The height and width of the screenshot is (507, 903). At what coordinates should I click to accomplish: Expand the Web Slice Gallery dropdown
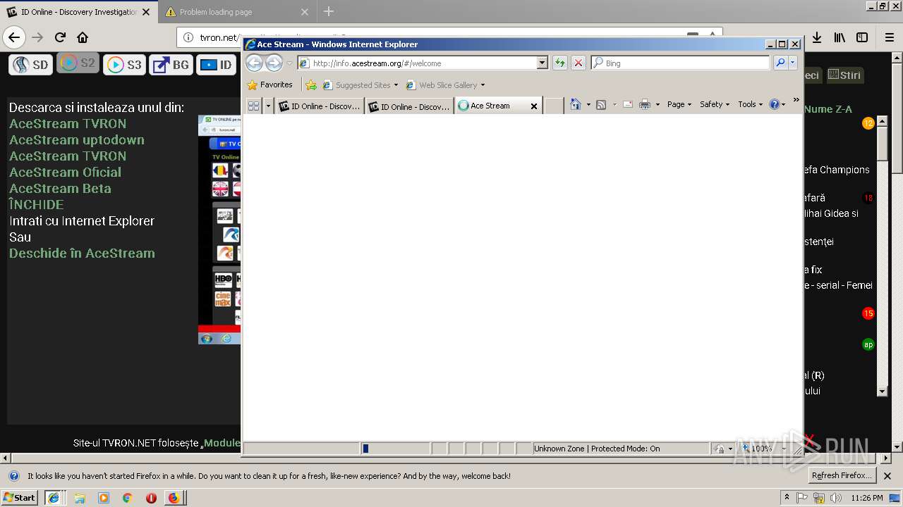pyautogui.click(x=483, y=85)
